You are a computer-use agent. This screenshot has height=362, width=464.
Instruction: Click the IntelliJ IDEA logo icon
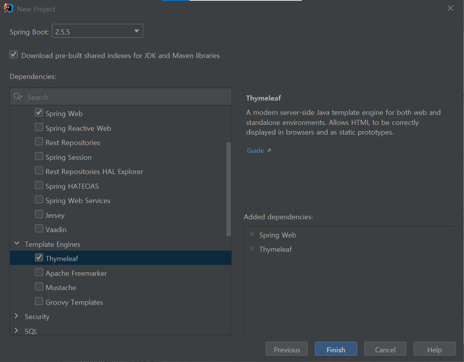tap(8, 9)
